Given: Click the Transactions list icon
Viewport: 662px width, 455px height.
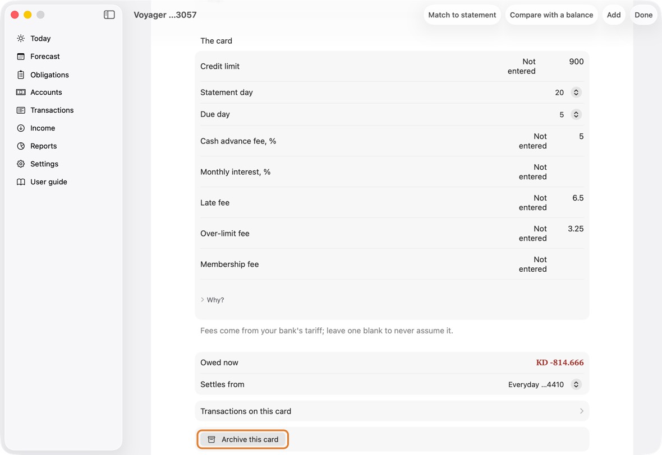Looking at the screenshot, I should (21, 110).
